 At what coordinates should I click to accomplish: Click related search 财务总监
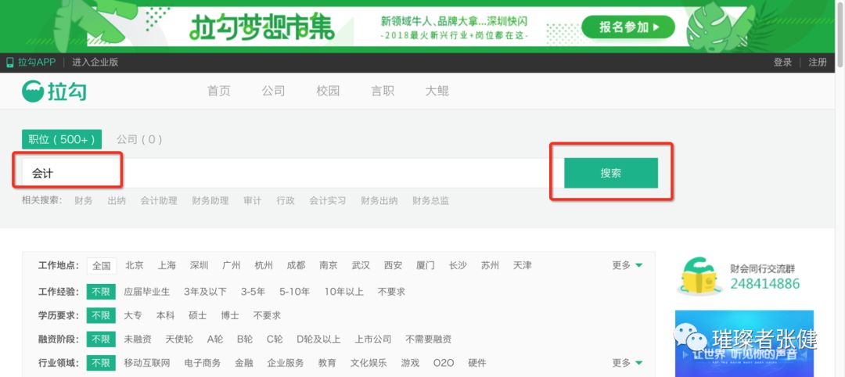click(x=430, y=200)
